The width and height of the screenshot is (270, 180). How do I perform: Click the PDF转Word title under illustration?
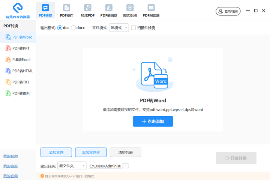(153, 100)
